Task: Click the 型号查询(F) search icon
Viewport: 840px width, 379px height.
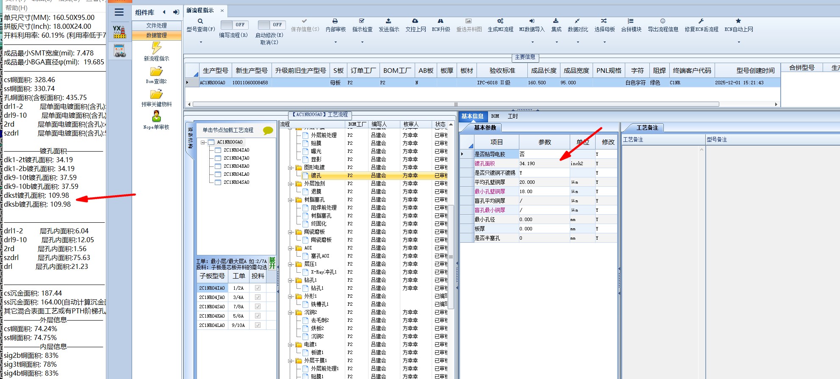Action: click(200, 21)
